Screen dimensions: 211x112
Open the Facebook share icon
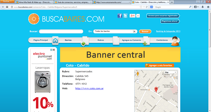[x=120, y=16]
